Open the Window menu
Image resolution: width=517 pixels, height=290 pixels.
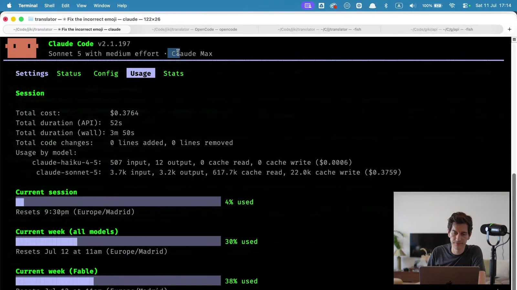[102, 5]
